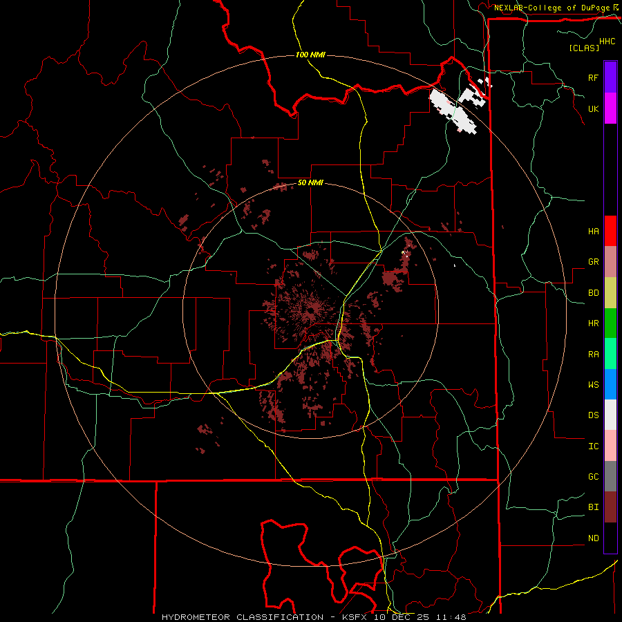Click the GR legend color swatch
Screen dimensions: 622x622
[610, 261]
